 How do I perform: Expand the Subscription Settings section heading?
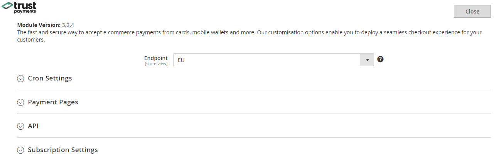tap(63, 150)
